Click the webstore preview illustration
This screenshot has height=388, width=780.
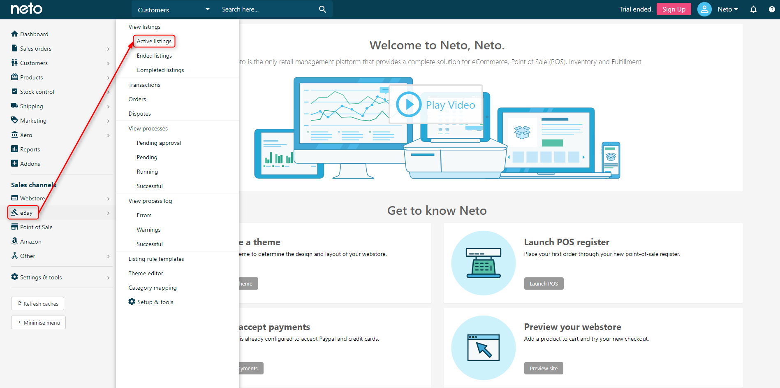click(484, 348)
